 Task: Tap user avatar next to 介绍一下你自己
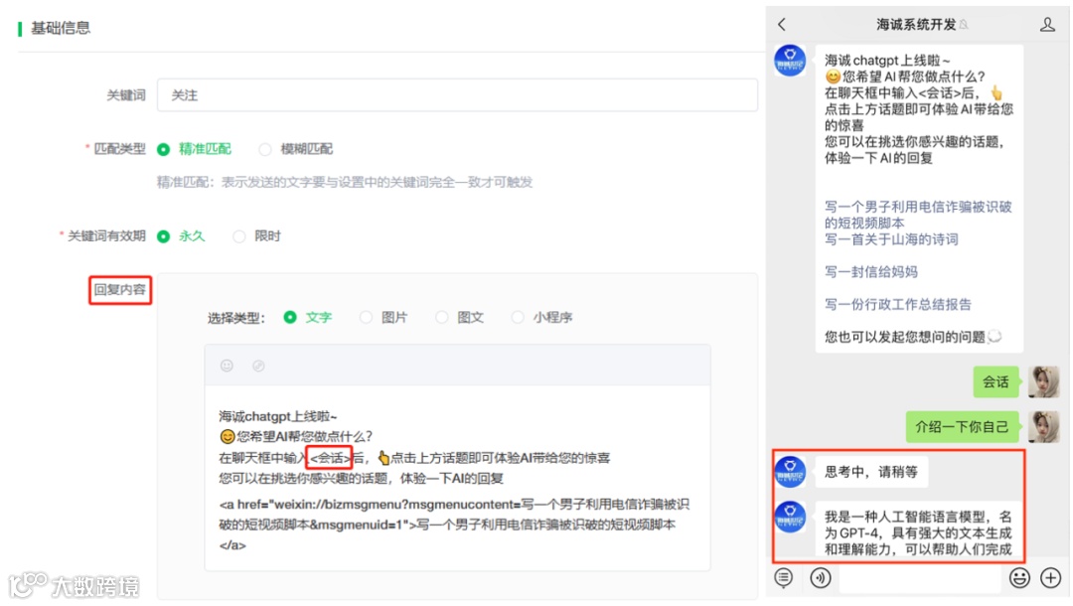(x=1043, y=427)
